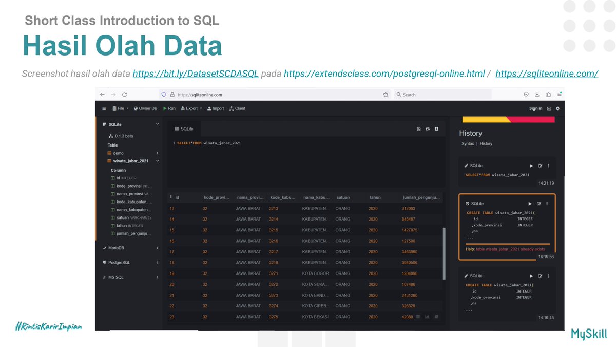Click the sqliteonline.com address bar
Screen dimensions: 616x347
(x=275, y=95)
